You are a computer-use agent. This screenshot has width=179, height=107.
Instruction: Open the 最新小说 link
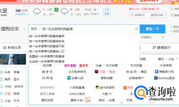pos(77,100)
